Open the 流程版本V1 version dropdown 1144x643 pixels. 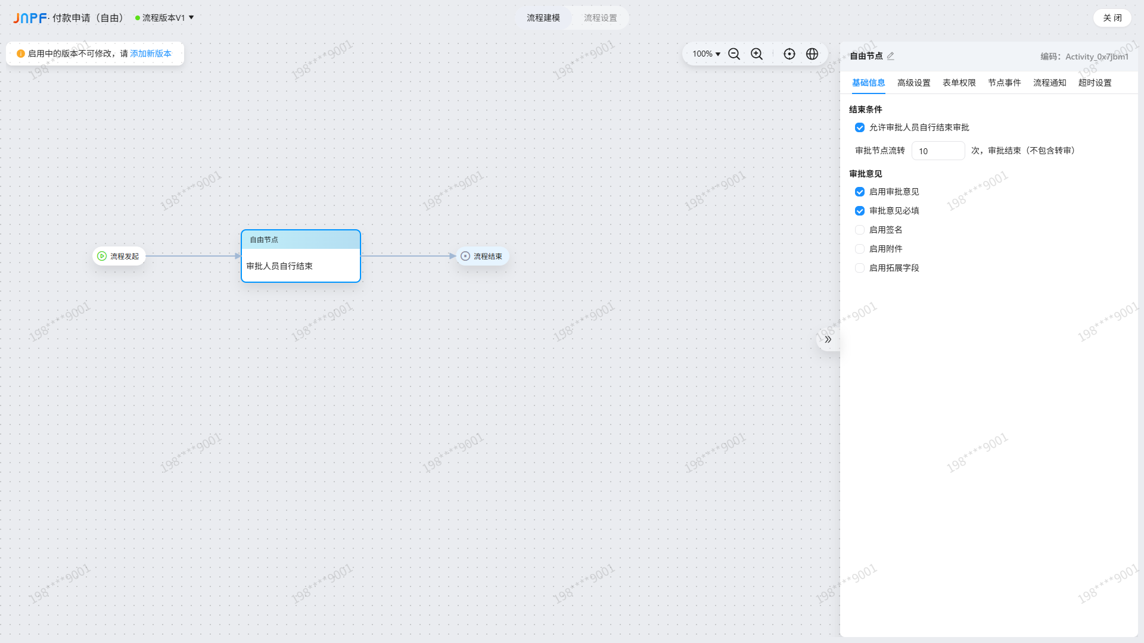pos(164,18)
